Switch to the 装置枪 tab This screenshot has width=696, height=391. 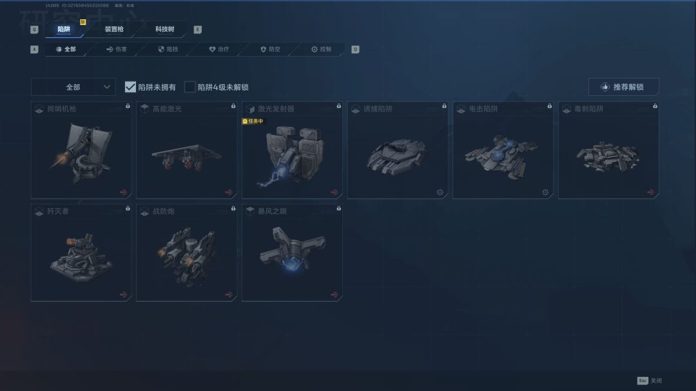tap(114, 29)
